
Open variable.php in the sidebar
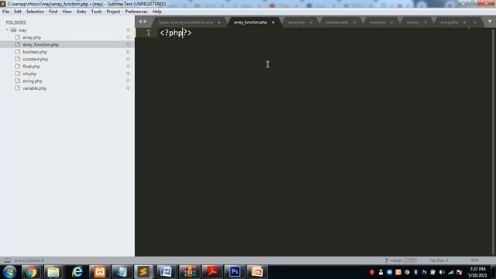point(34,88)
